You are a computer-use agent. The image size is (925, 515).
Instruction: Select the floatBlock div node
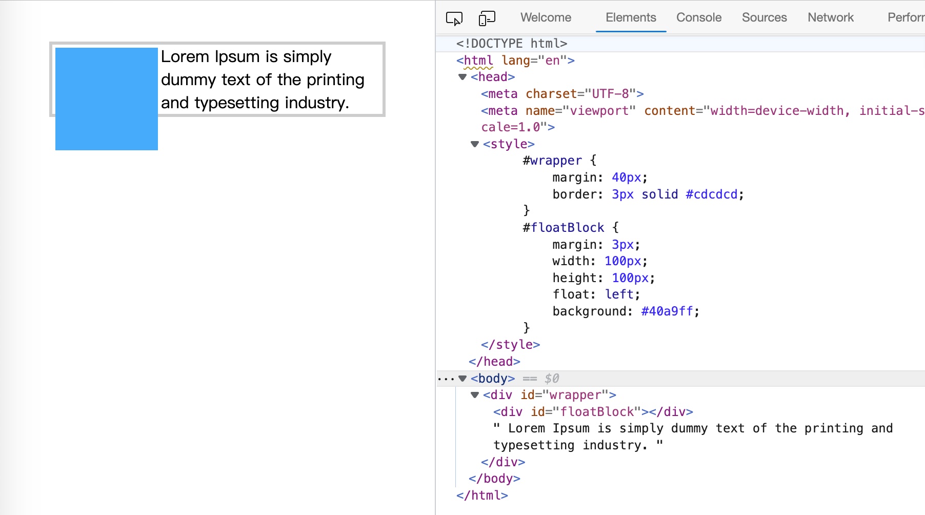[x=593, y=412]
